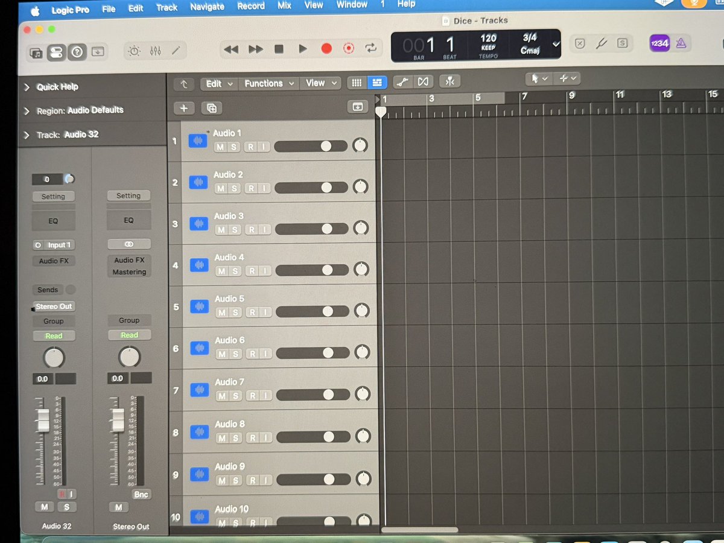The height and width of the screenshot is (543, 724).
Task: Toggle the Quick Help question mark button
Action: click(x=77, y=52)
